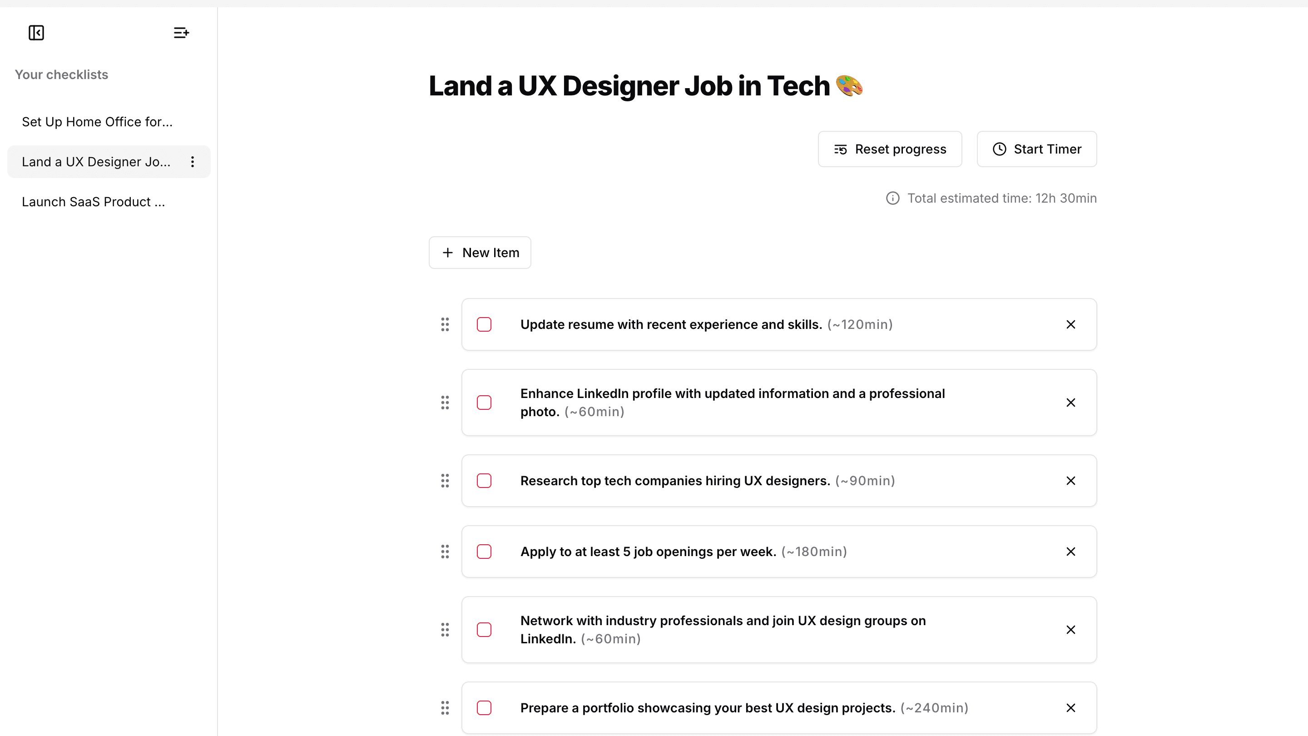
Task: Click the New Item button
Action: click(480, 253)
